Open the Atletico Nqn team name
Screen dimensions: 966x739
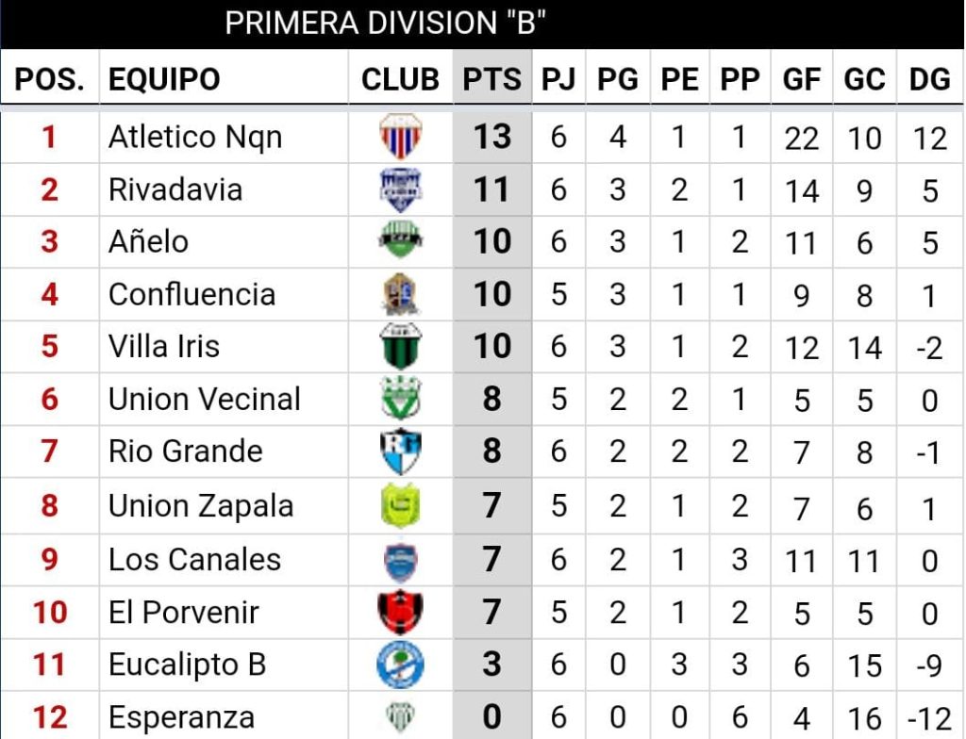(x=195, y=138)
